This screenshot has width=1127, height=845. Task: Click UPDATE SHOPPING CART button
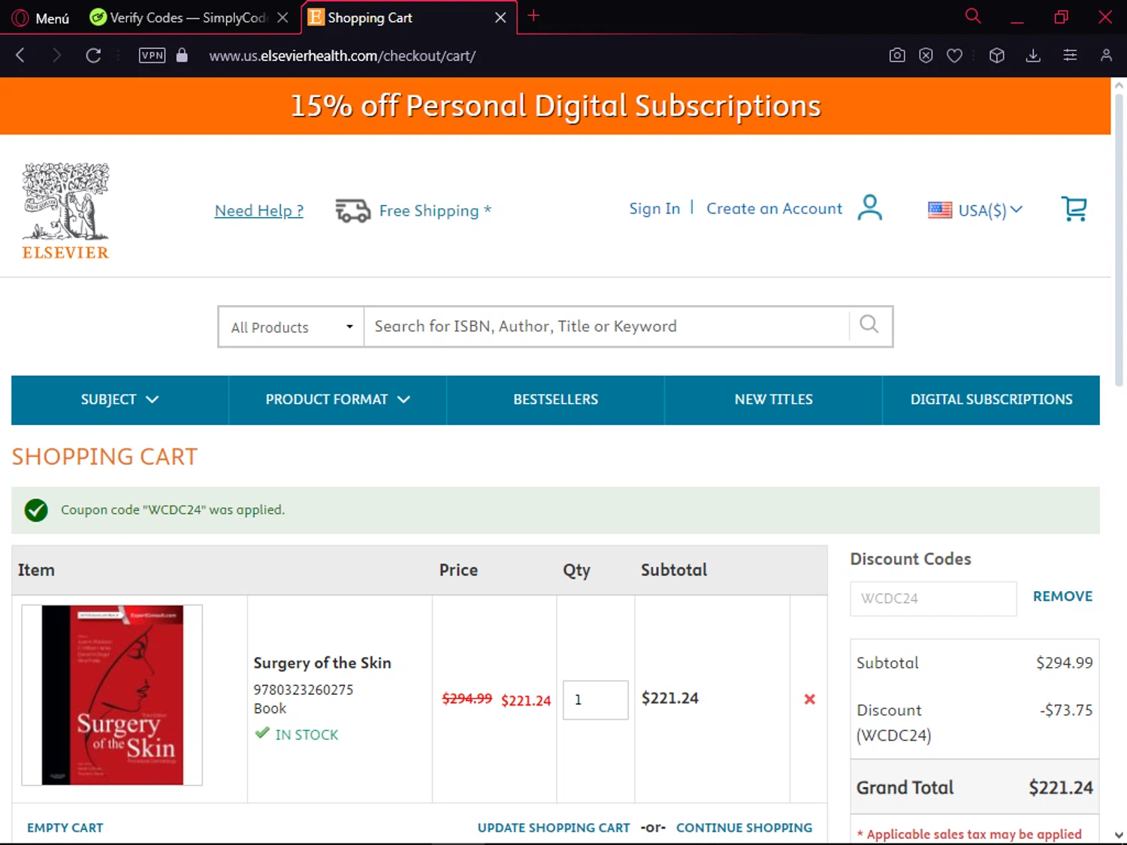[554, 828]
